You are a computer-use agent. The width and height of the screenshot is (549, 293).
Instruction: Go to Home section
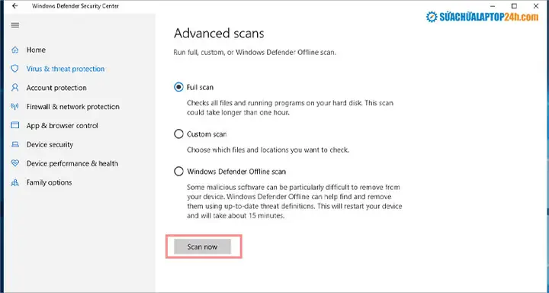pos(36,50)
